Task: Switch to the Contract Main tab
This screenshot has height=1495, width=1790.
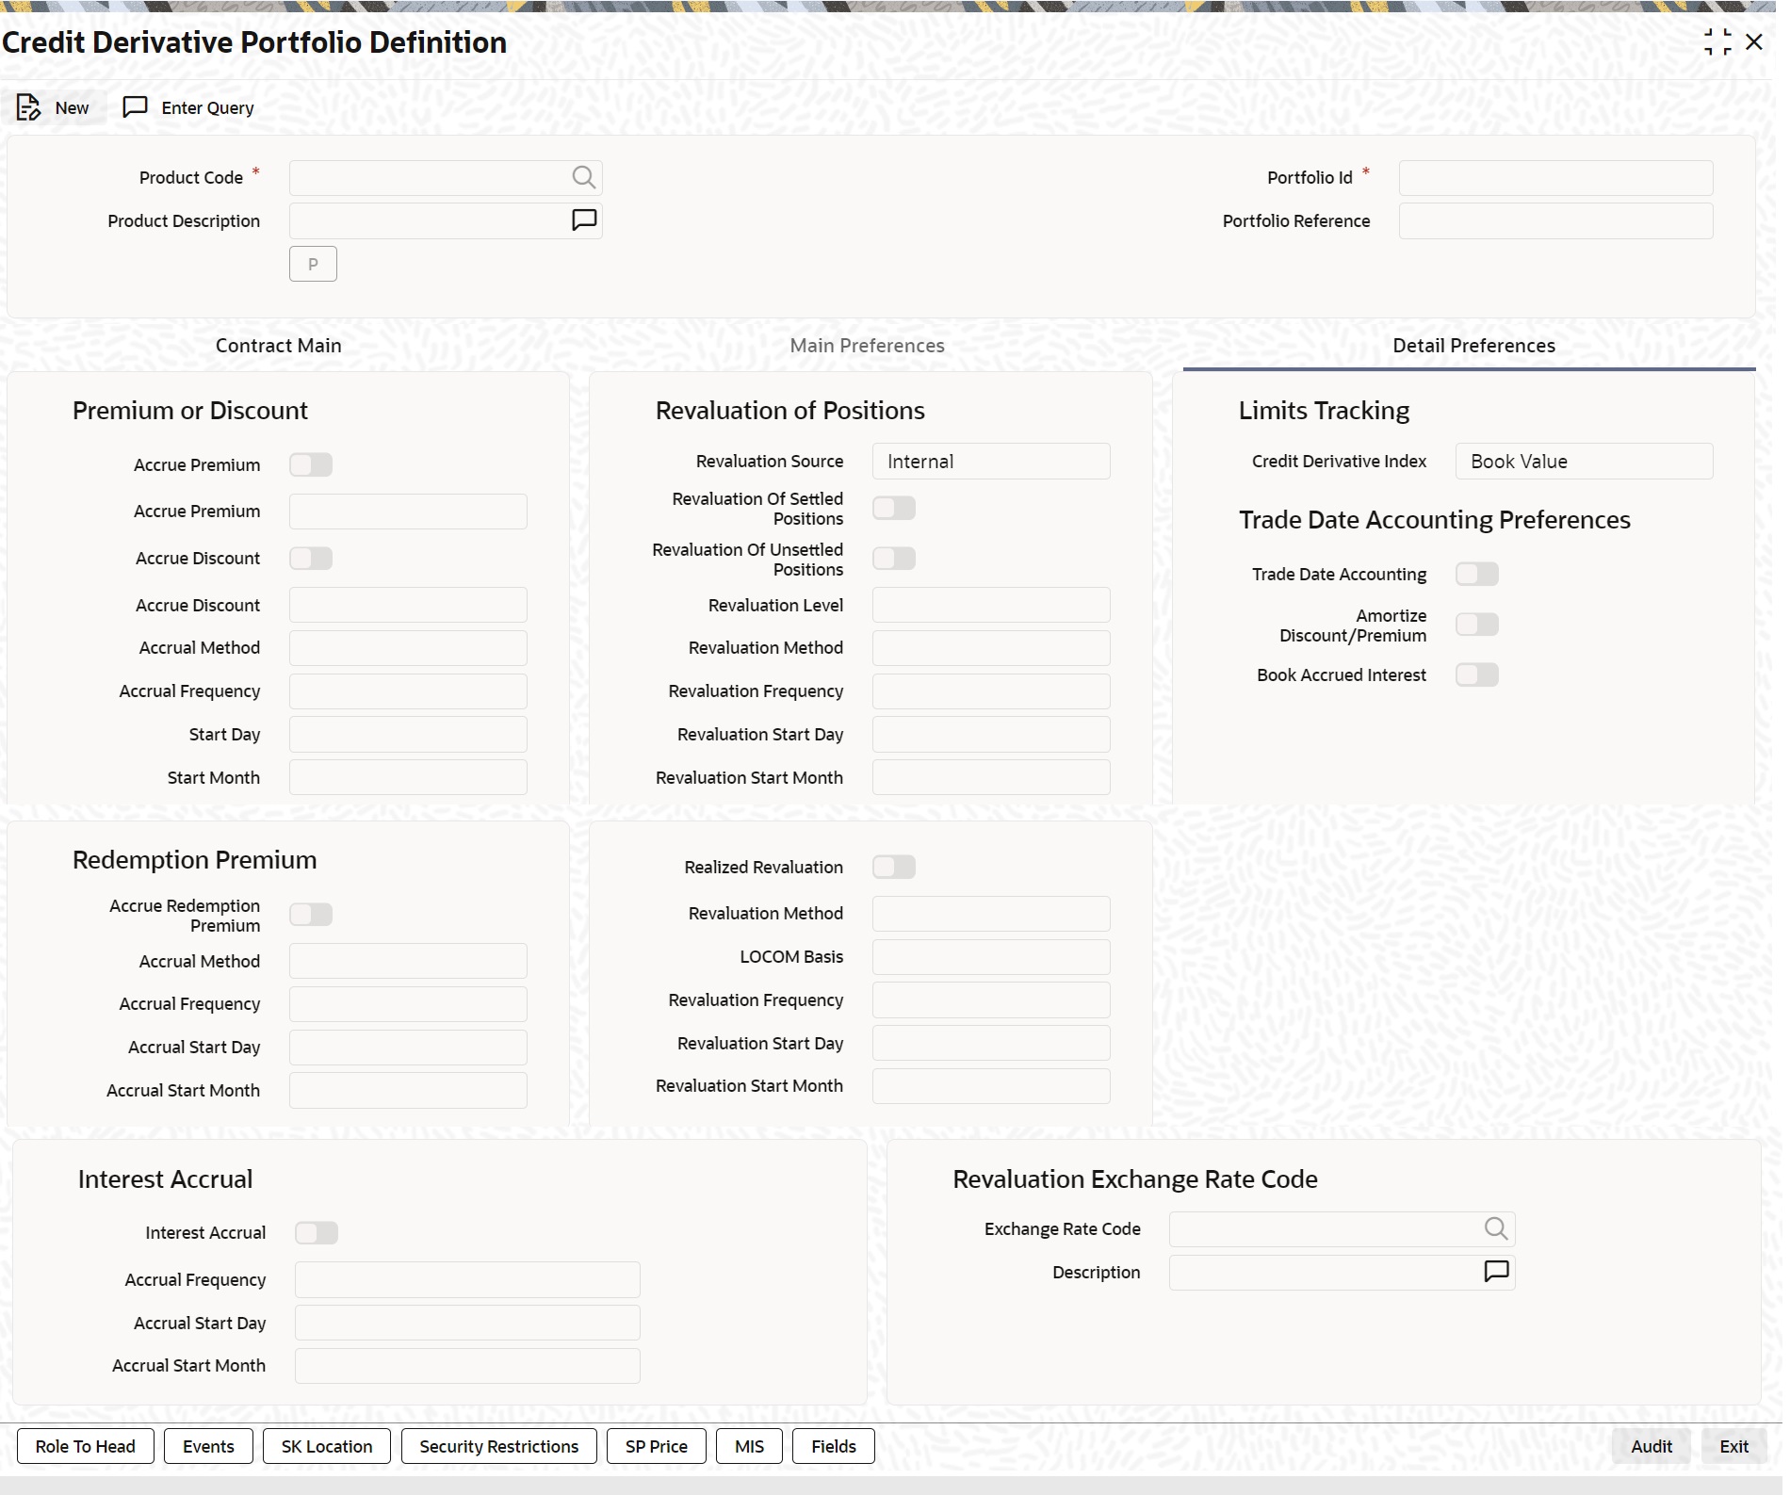Action: pos(278,345)
